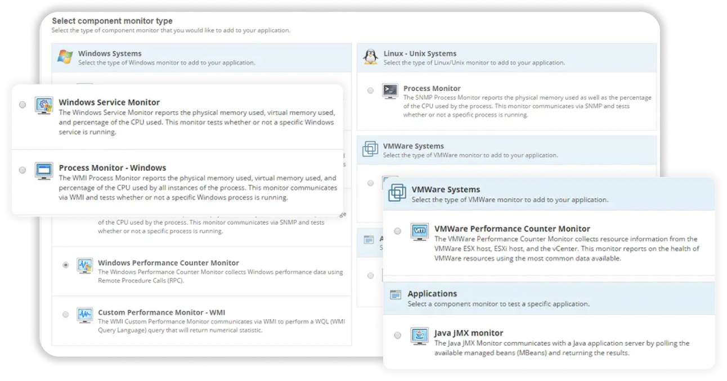Click the 'Windows Performance Counter Monitor' title
Viewport: 727px width, 381px height.
point(168,262)
